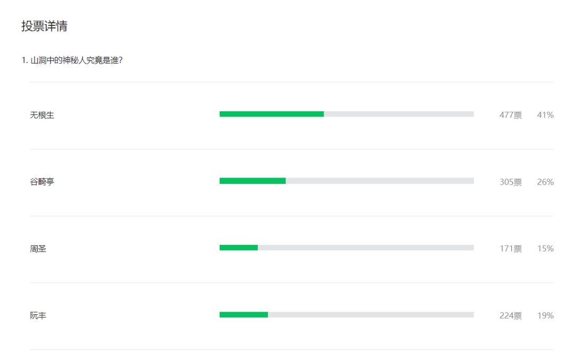Choose the 阮丰 option label
The height and width of the screenshot is (352, 573).
click(x=38, y=315)
